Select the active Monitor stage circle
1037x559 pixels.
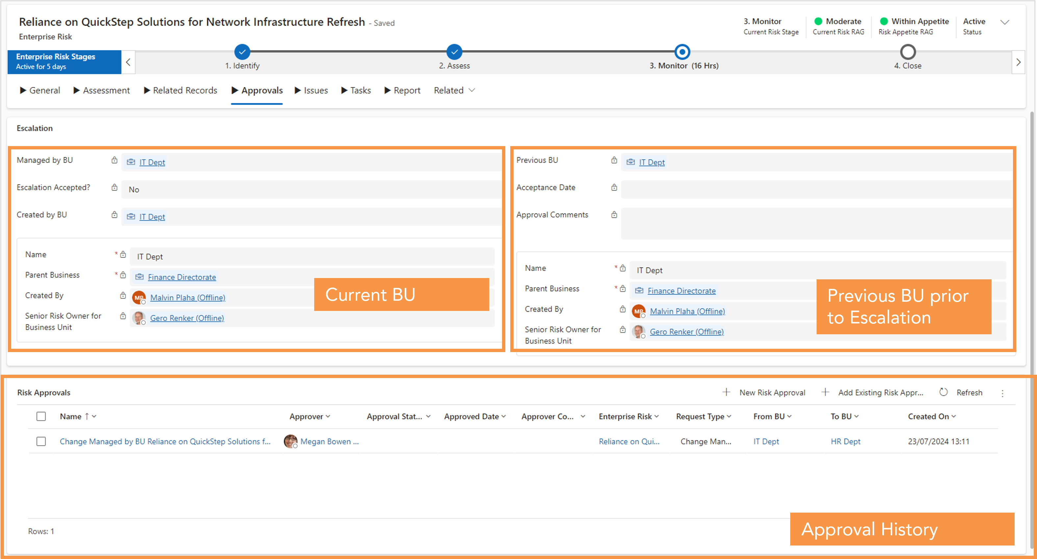[x=682, y=52]
